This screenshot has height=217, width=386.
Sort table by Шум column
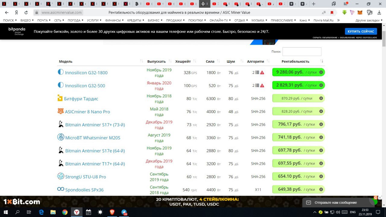click(231, 61)
